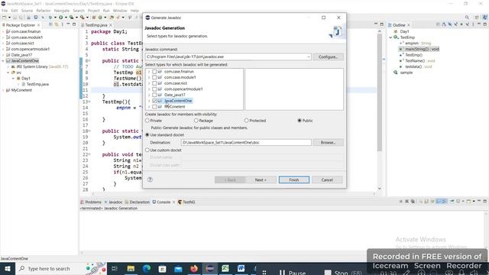The image size is (489, 275).
Task: Select Use standard doclet radio button
Action: coord(147,134)
